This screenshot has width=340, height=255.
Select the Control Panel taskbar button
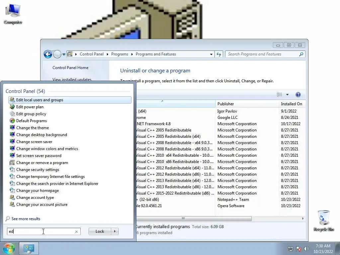coord(29,248)
